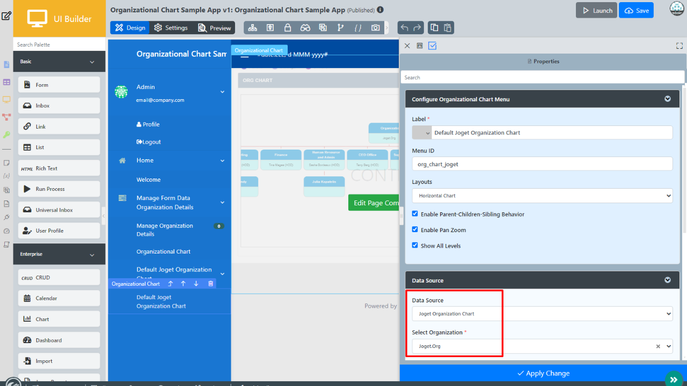Click the curly braces JSON definition icon
The width and height of the screenshot is (687, 386).
[x=358, y=28]
